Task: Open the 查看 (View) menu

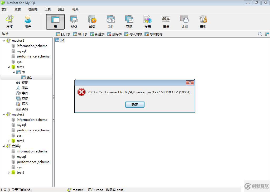Action: [18, 9]
